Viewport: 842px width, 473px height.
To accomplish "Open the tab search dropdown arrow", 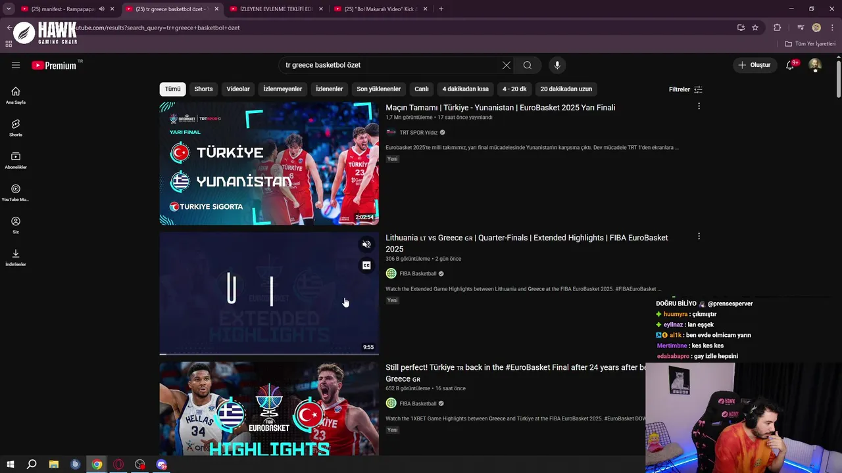I will point(9,9).
